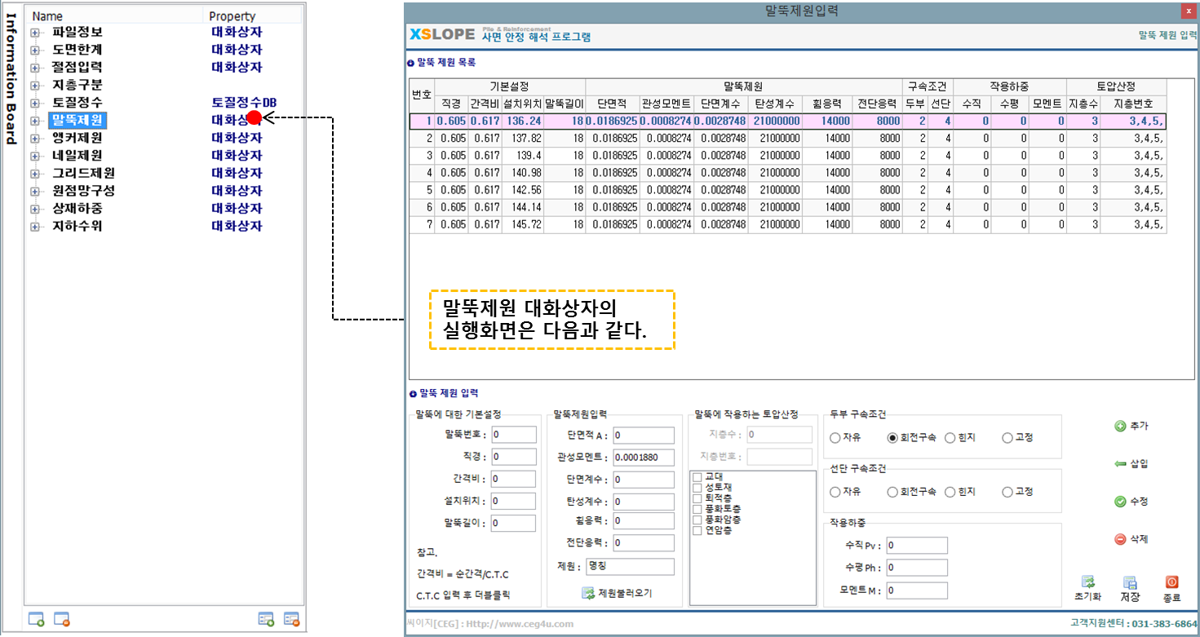Open 토질정수DB property link
1200x637 pixels.
(245, 103)
